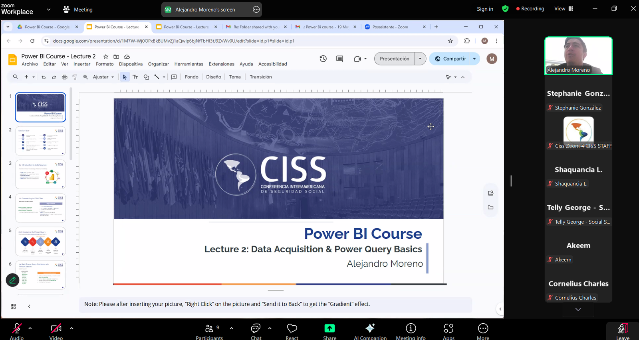Open Meeting info in Zoom toolbar
The width and height of the screenshot is (639, 340).
pyautogui.click(x=411, y=331)
